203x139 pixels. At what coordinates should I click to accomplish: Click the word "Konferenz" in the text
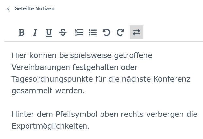click(x=172, y=79)
